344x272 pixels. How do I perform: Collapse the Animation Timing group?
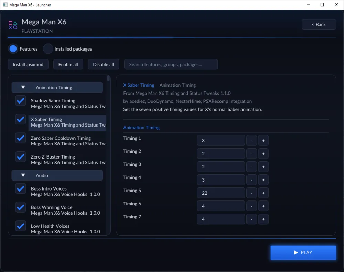tap(57, 88)
